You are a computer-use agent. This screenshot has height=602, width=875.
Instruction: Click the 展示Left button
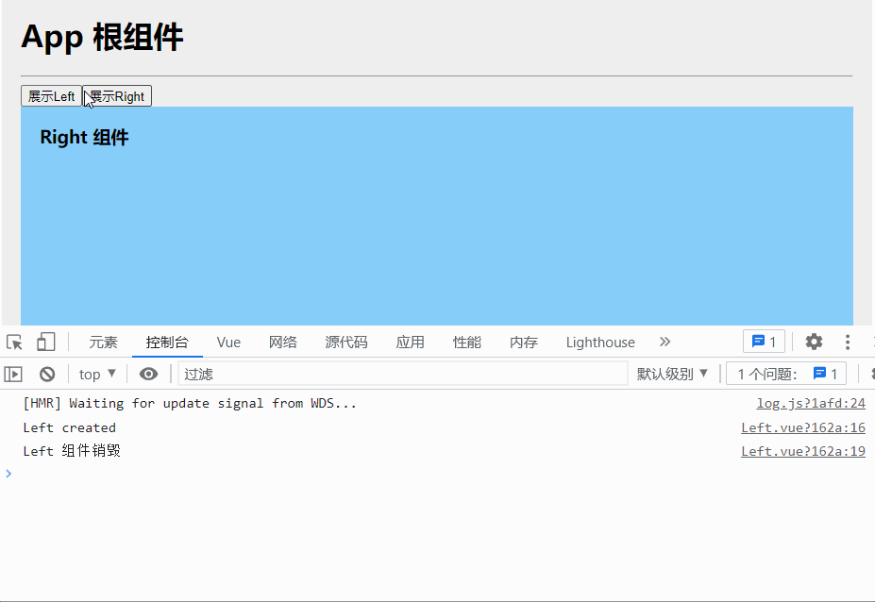(x=51, y=96)
